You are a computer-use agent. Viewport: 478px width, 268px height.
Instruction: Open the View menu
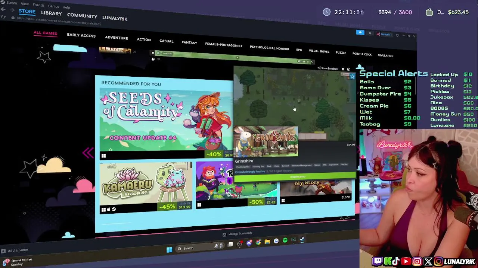coord(25,4)
